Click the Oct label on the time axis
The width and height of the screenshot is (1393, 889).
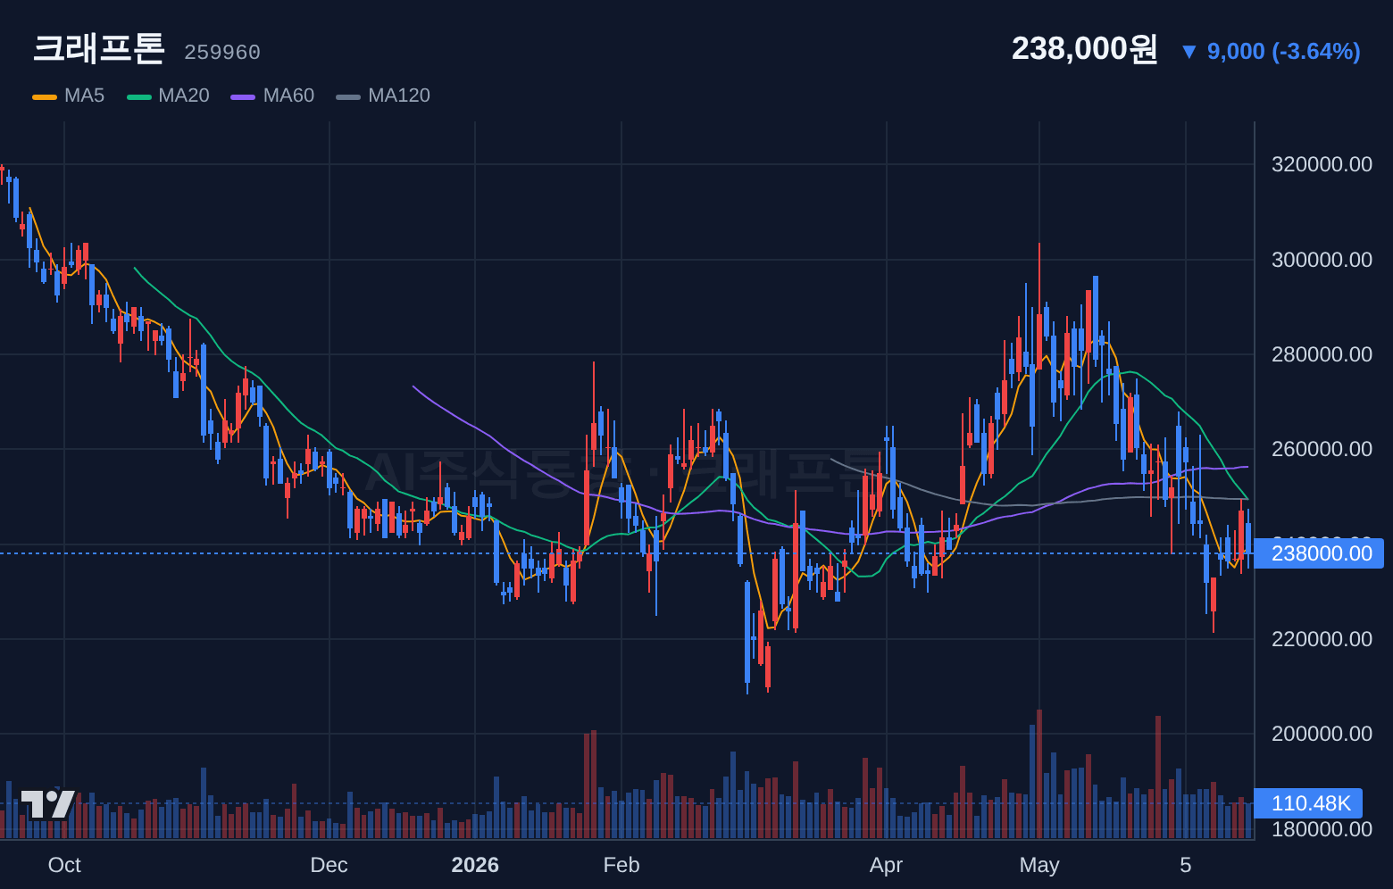coord(64,865)
